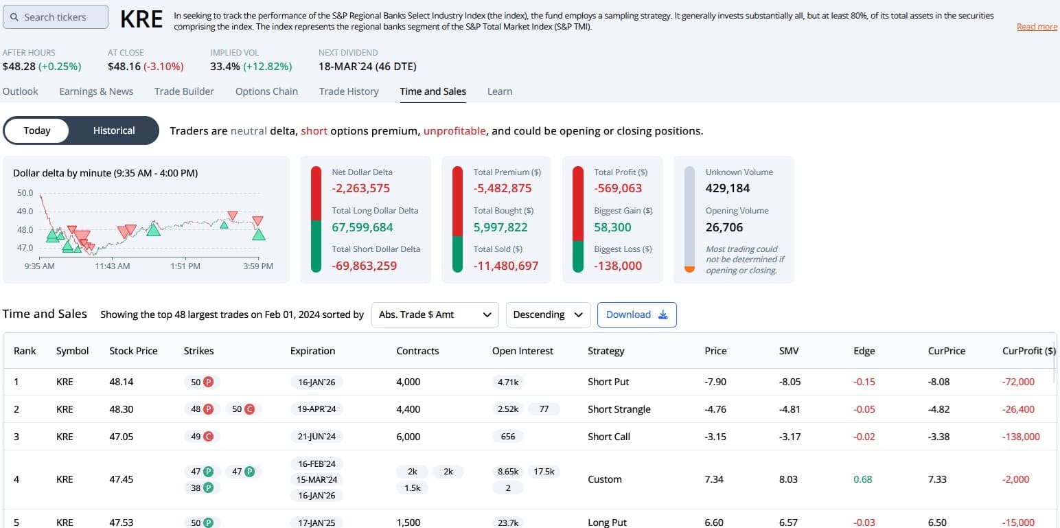Click the next dividend date 18-MAR`24
This screenshot has width=1060, height=528.
(x=367, y=67)
